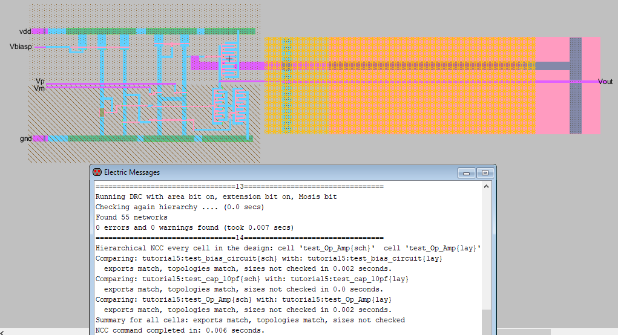Click the 'Found 55 networks' message line

pyautogui.click(x=131, y=217)
